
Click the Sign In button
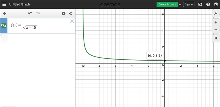click(189, 4)
